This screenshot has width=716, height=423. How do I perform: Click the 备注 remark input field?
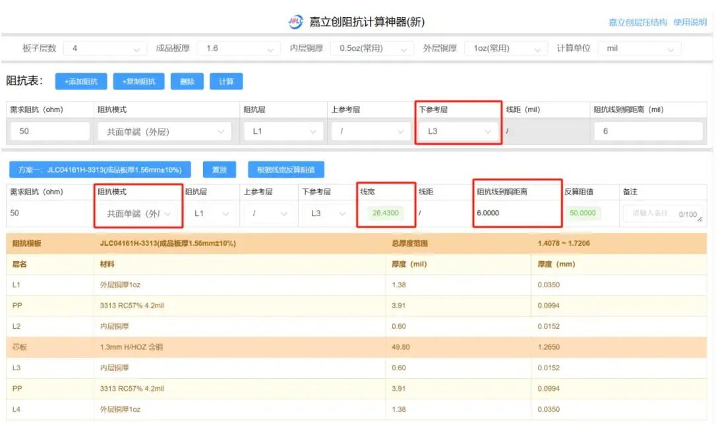click(663, 213)
